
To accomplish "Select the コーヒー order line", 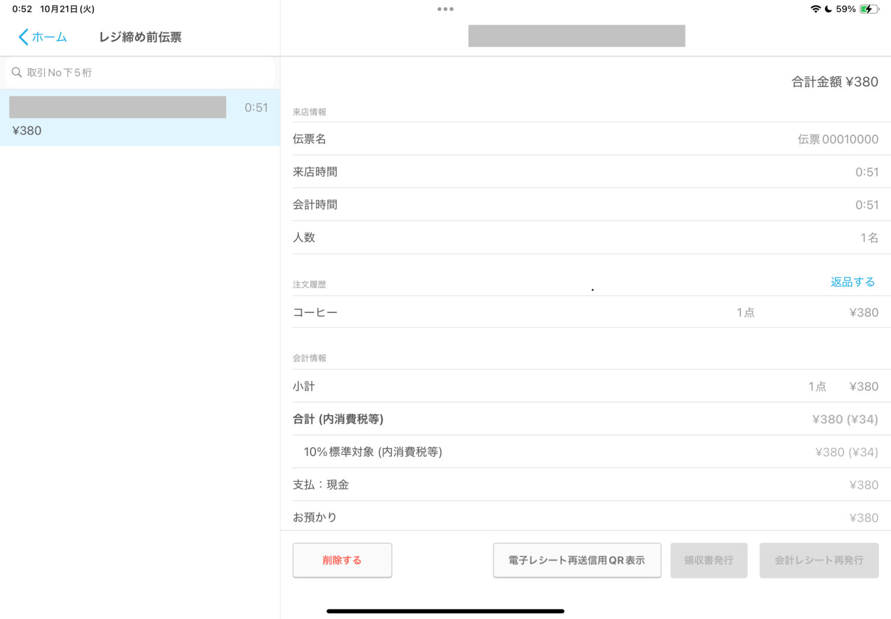I will click(585, 312).
